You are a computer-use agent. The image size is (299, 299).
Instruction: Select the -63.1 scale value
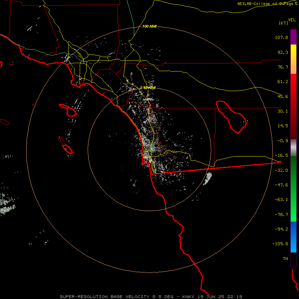(x=281, y=200)
